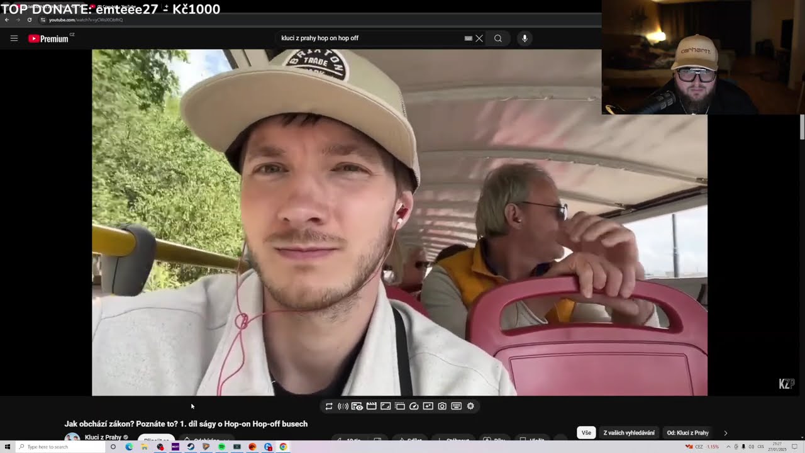
Task: Open the on-screen keyboard icon in search box
Action: pos(468,38)
